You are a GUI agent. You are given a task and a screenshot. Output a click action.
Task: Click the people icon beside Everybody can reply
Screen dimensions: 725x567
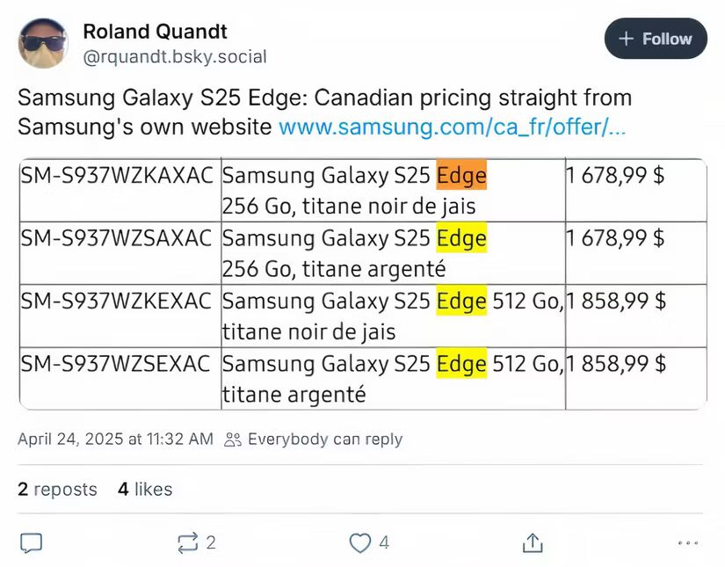point(232,439)
